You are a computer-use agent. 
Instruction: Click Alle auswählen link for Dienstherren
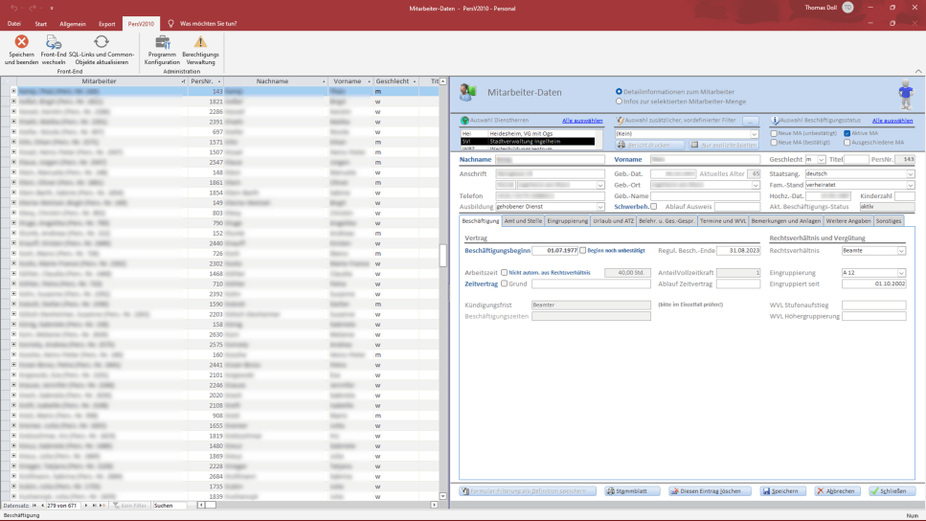point(581,121)
